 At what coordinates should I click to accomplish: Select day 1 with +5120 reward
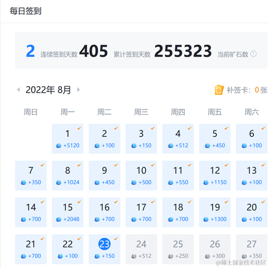click(x=68, y=139)
